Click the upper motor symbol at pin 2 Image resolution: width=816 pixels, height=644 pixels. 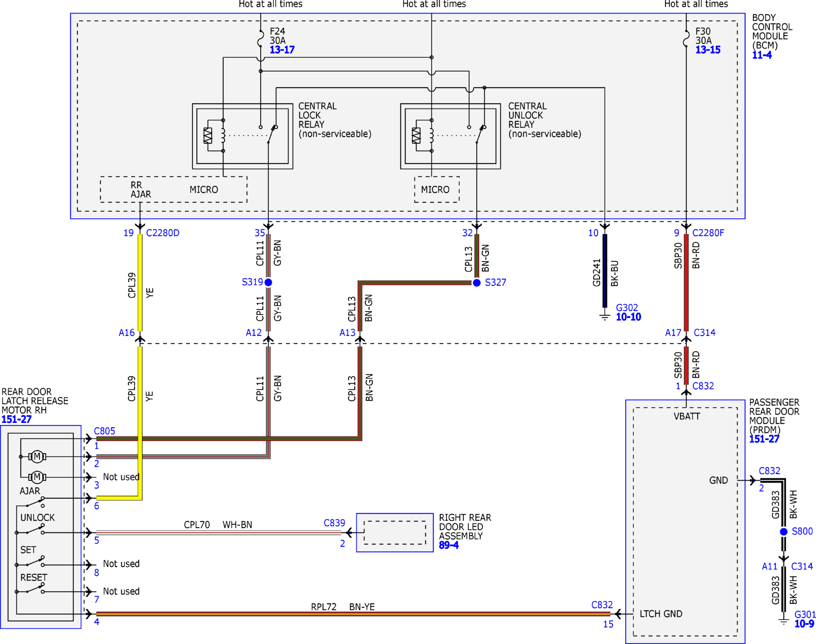[37, 456]
